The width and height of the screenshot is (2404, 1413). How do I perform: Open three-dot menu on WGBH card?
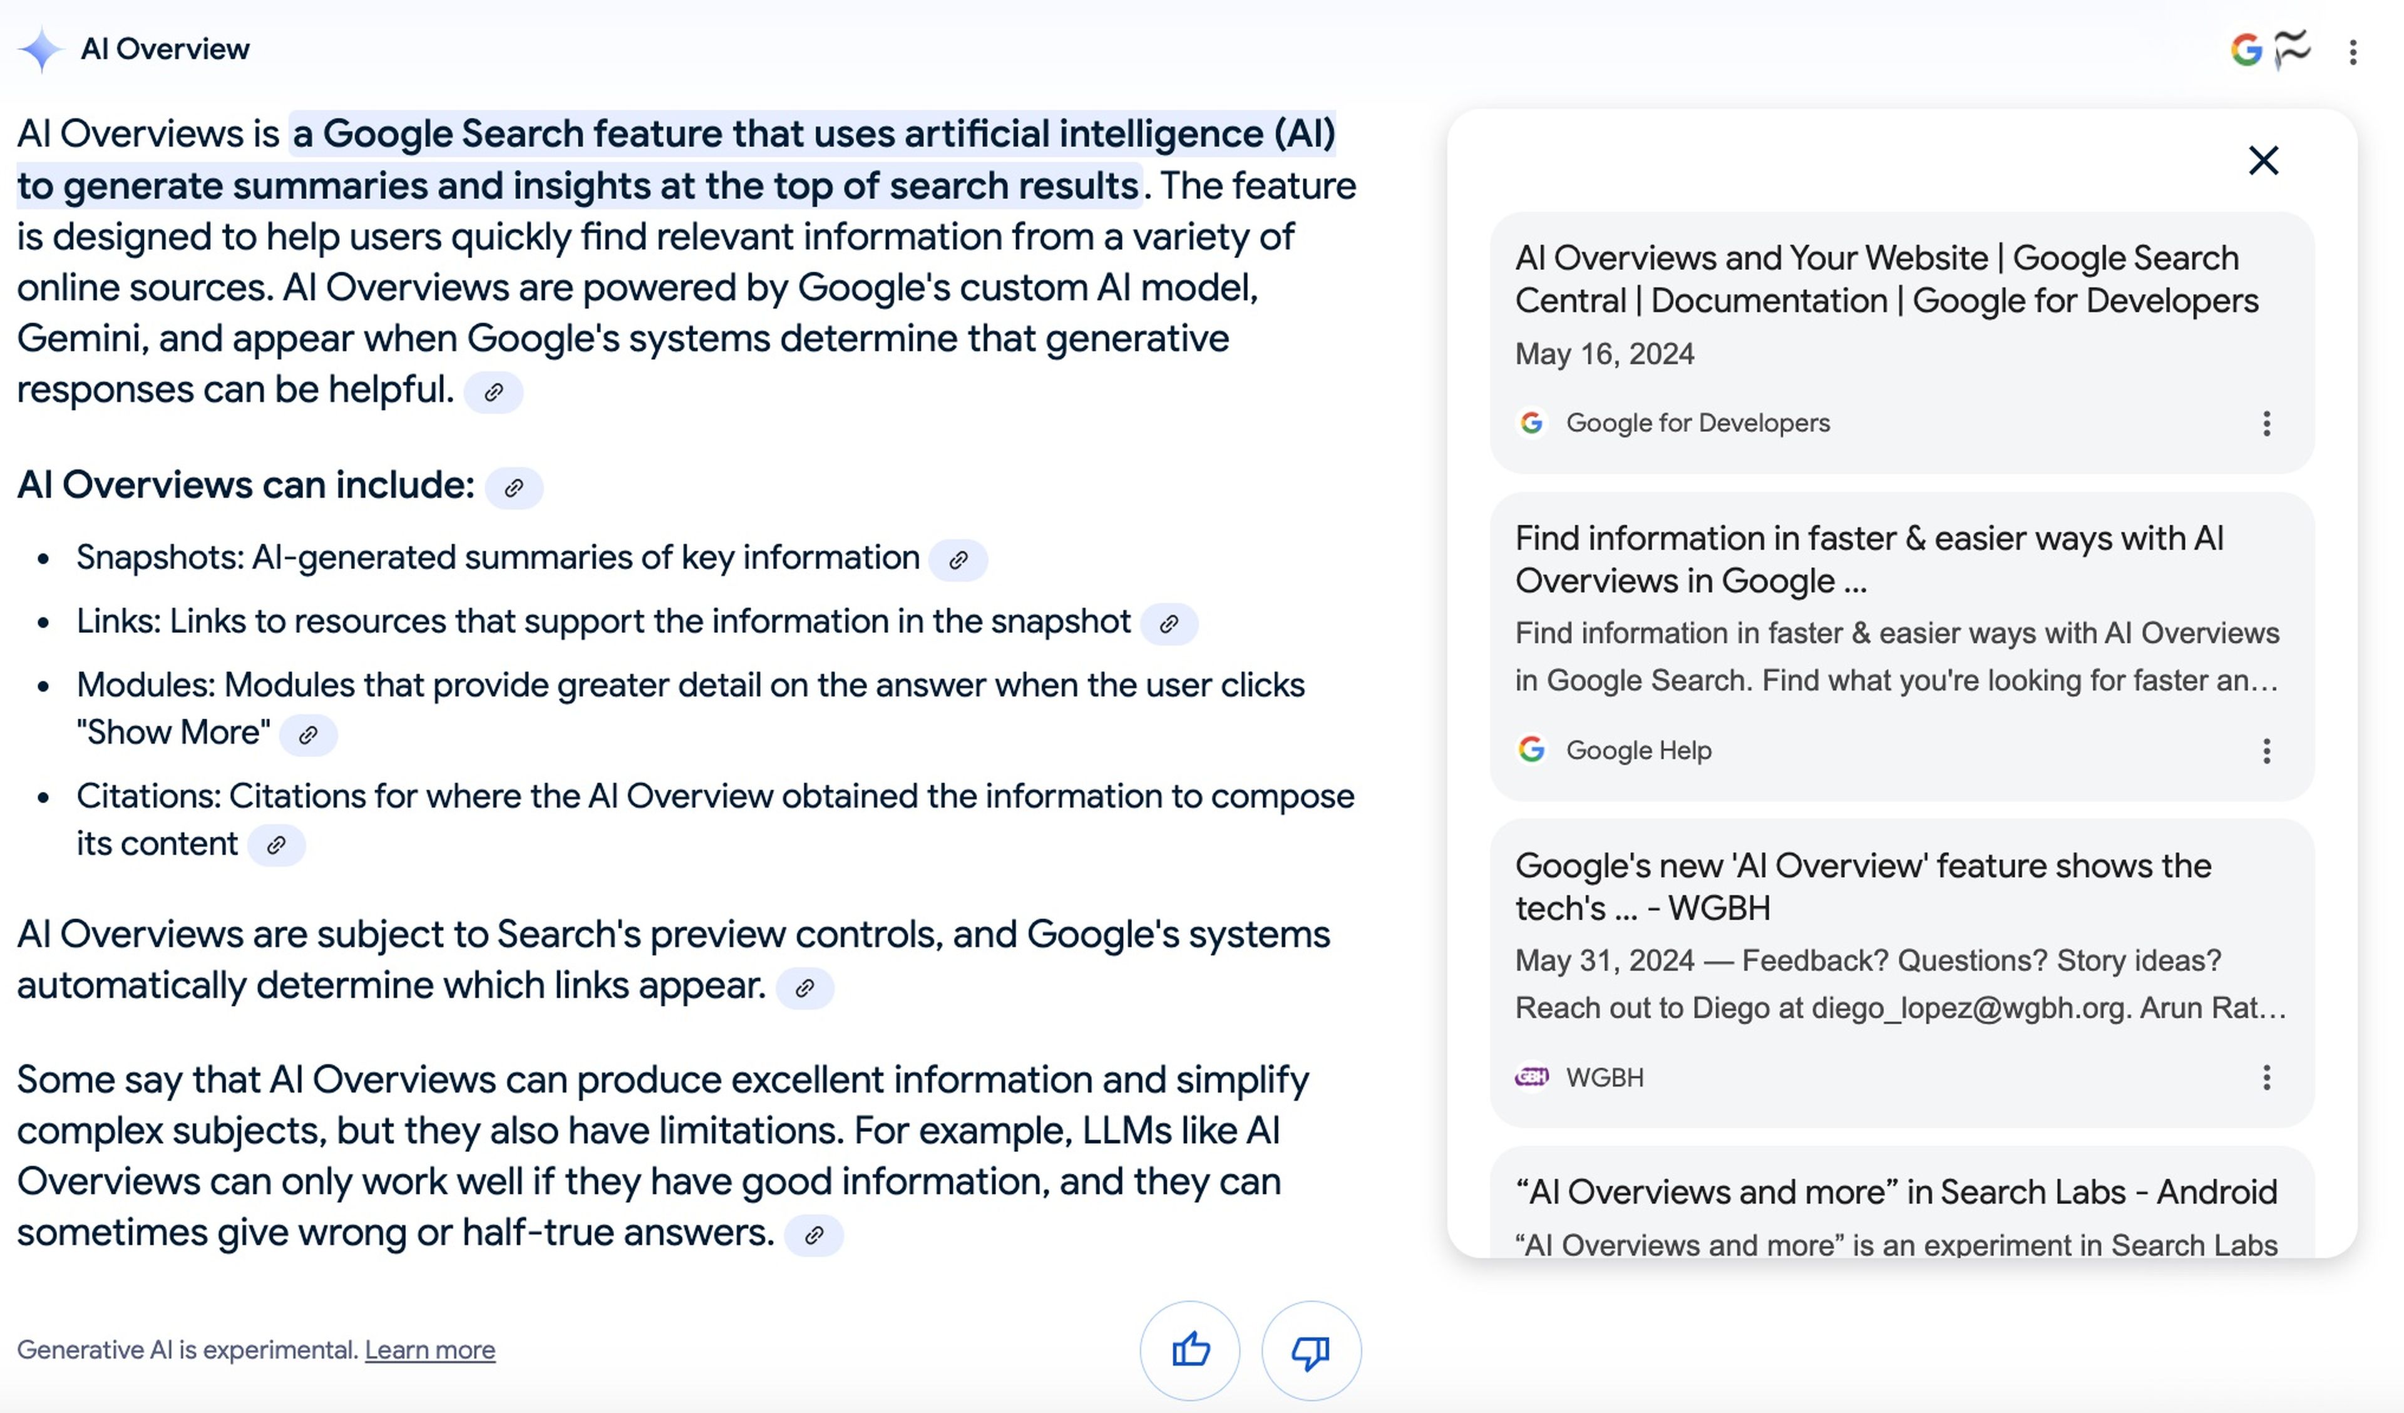pos(2267,1078)
